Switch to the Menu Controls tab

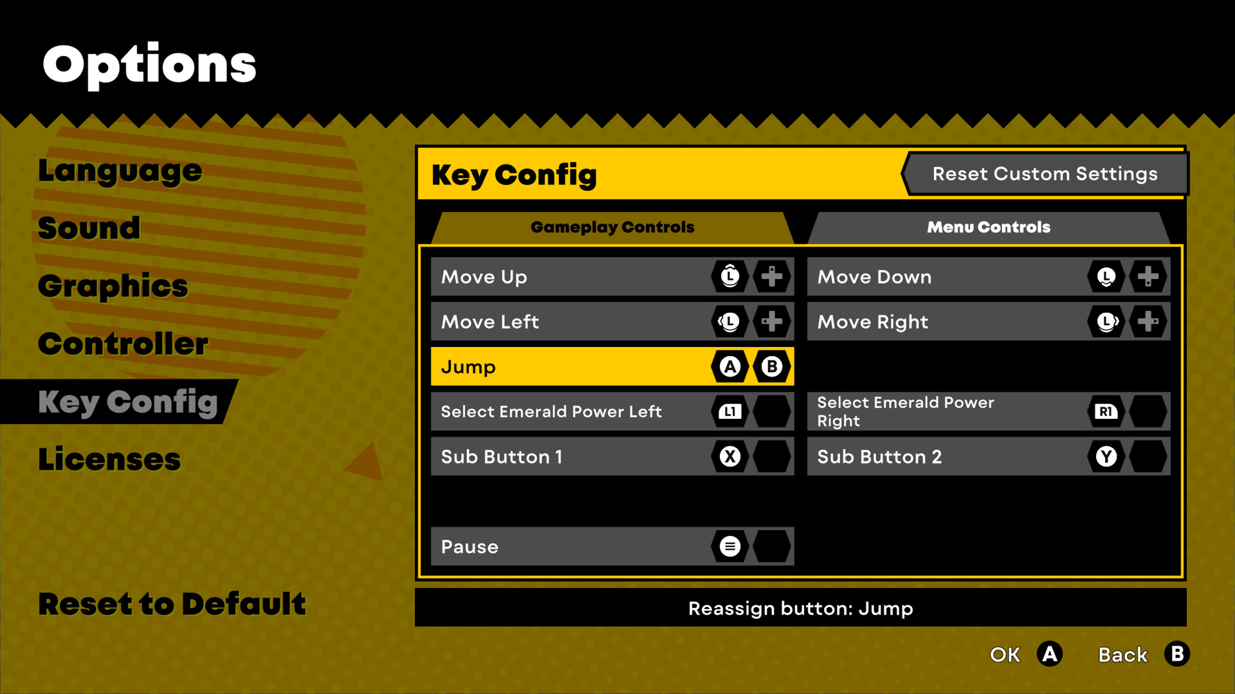pyautogui.click(x=989, y=226)
